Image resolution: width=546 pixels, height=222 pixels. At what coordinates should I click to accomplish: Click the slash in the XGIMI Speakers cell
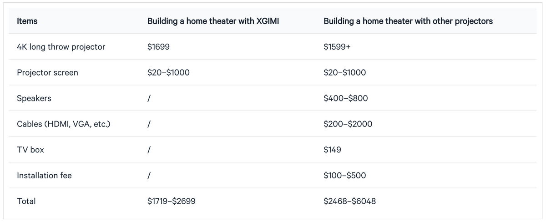(x=149, y=98)
